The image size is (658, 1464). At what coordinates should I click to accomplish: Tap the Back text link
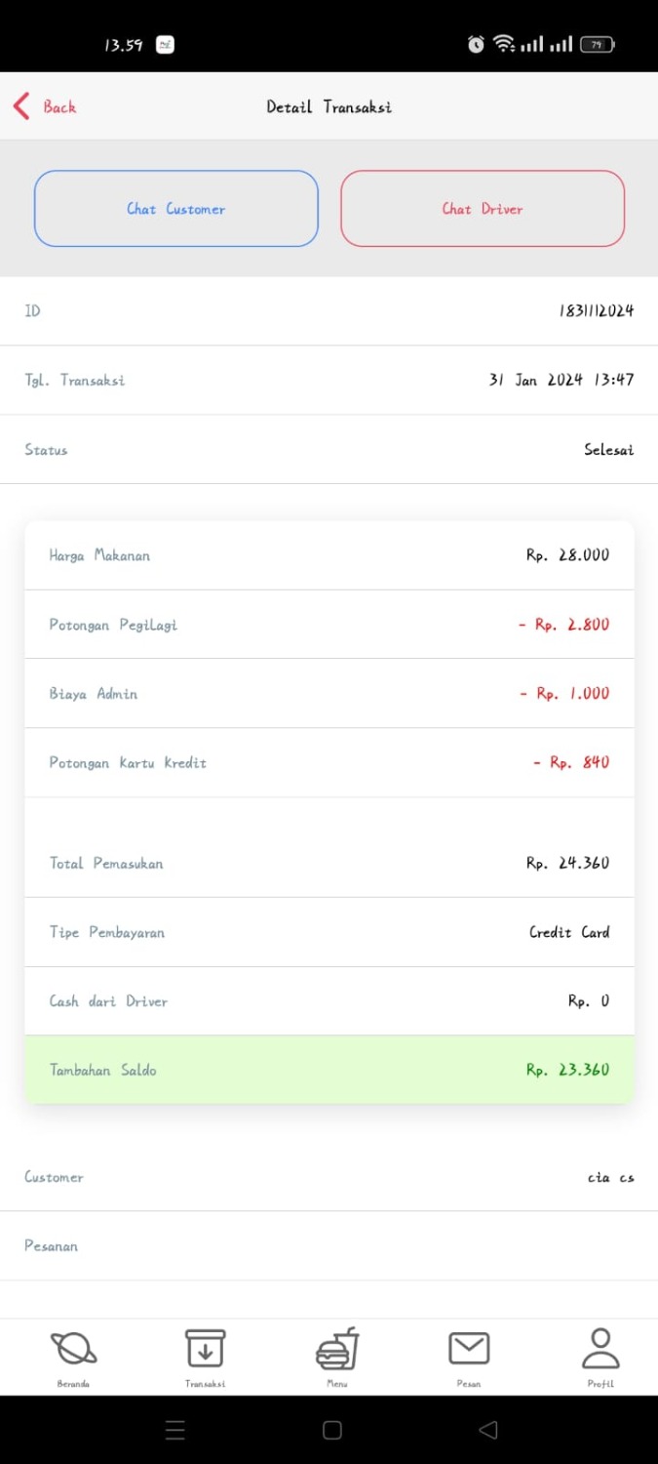coord(59,107)
